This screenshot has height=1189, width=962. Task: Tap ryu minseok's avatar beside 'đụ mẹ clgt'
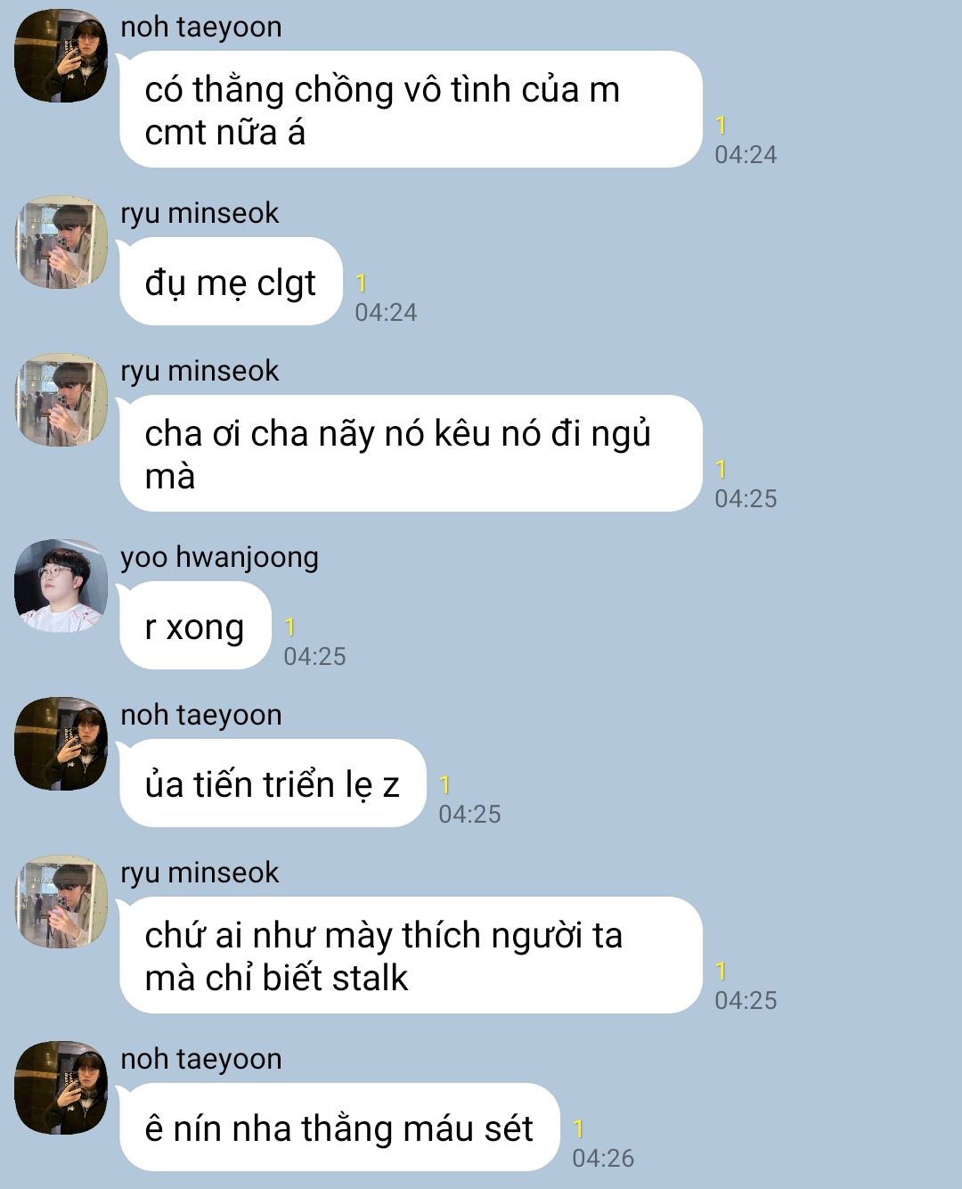(x=61, y=242)
